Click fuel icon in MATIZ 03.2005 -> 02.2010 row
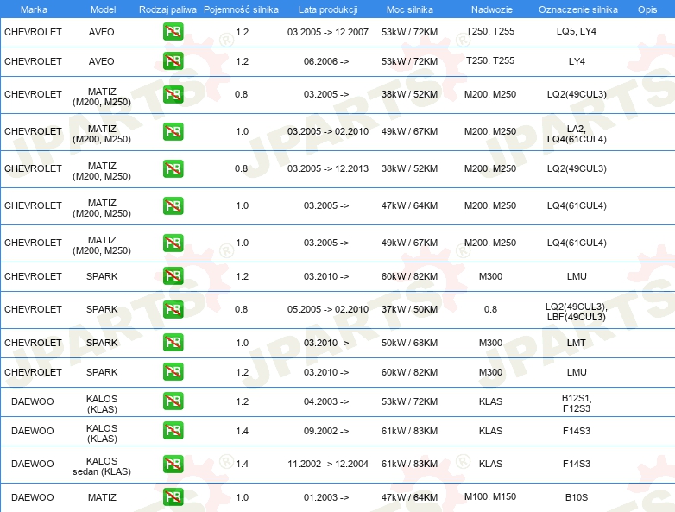The height and width of the screenshot is (512, 675). (173, 131)
